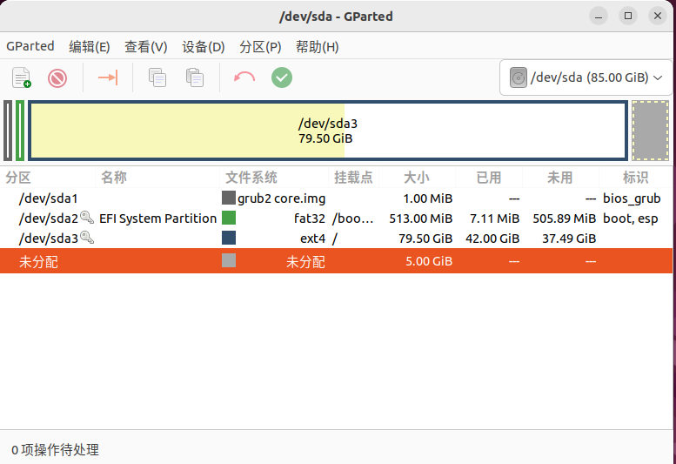Click the boot, esp flags
The height and width of the screenshot is (464, 676).
630,219
